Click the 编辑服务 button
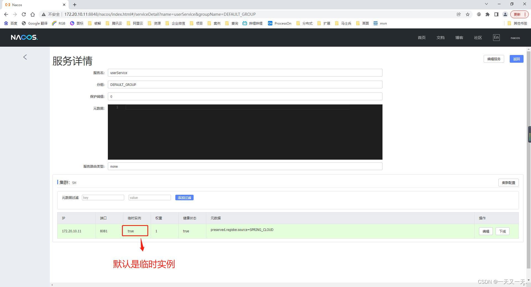This screenshot has height=287, width=531. [x=494, y=59]
